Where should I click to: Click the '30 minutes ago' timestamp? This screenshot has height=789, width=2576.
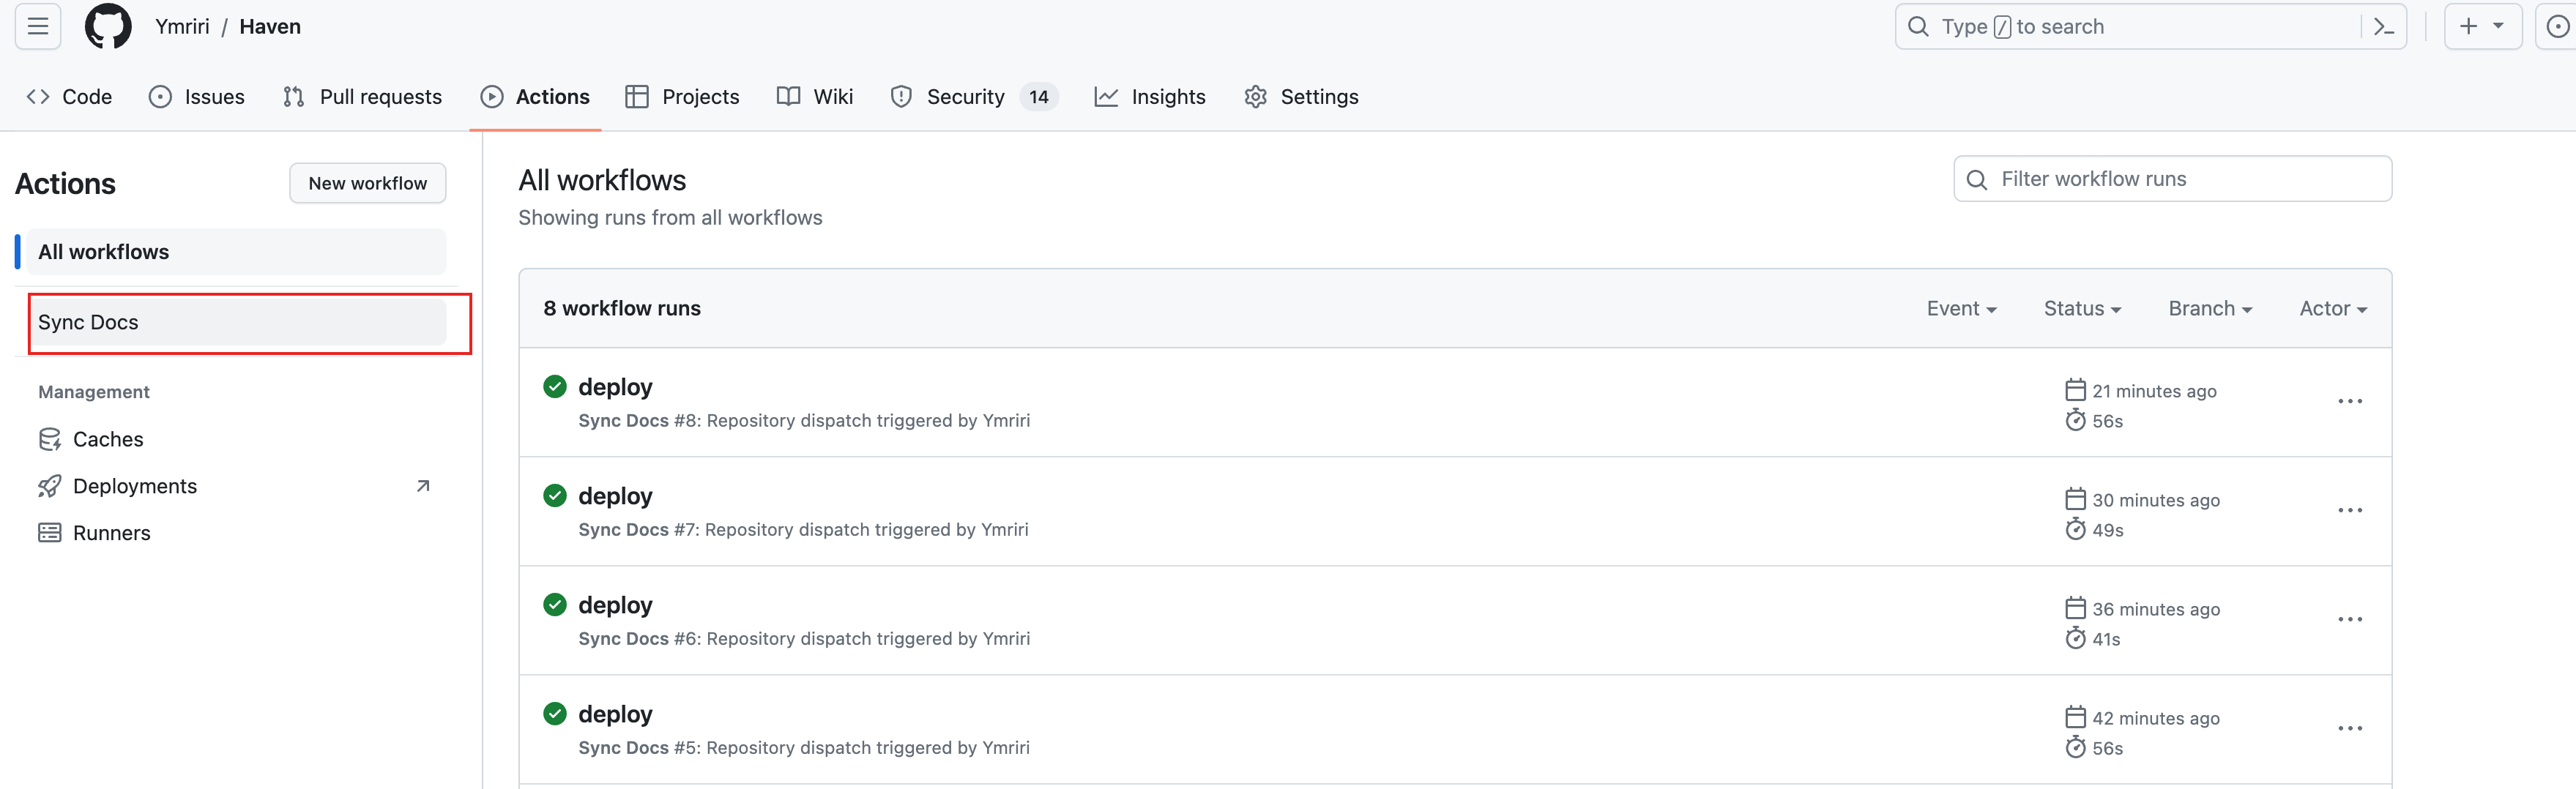pos(2156,500)
